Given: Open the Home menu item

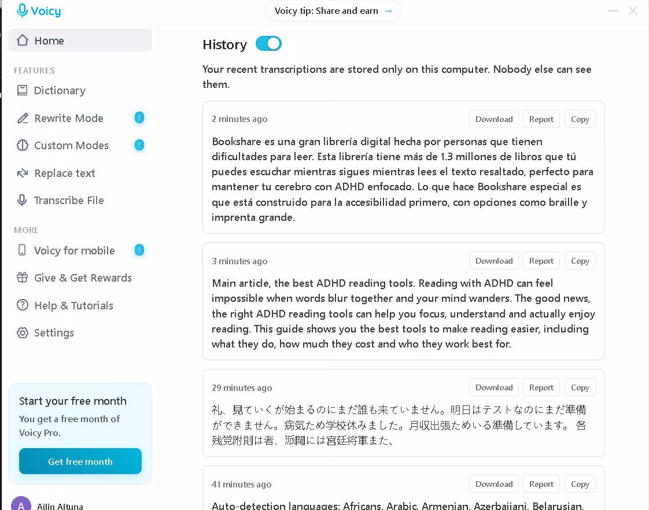Looking at the screenshot, I should tap(80, 40).
